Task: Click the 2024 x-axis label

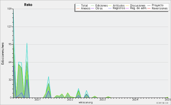Action: coord(135,99)
